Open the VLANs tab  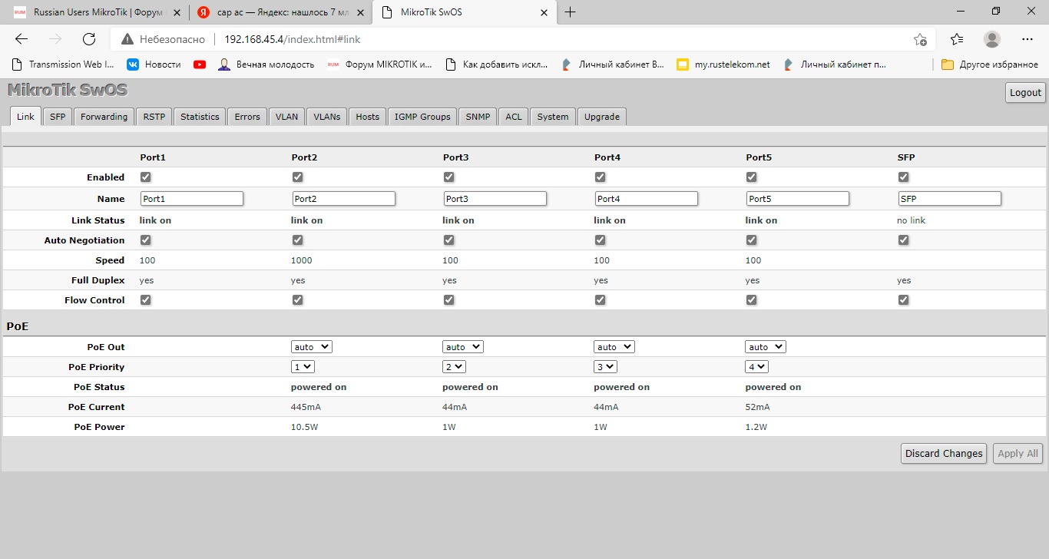coord(327,117)
